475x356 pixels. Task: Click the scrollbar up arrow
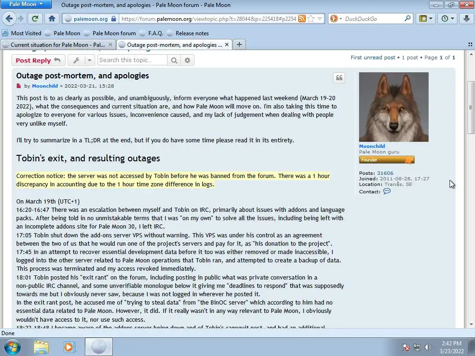[471, 54]
